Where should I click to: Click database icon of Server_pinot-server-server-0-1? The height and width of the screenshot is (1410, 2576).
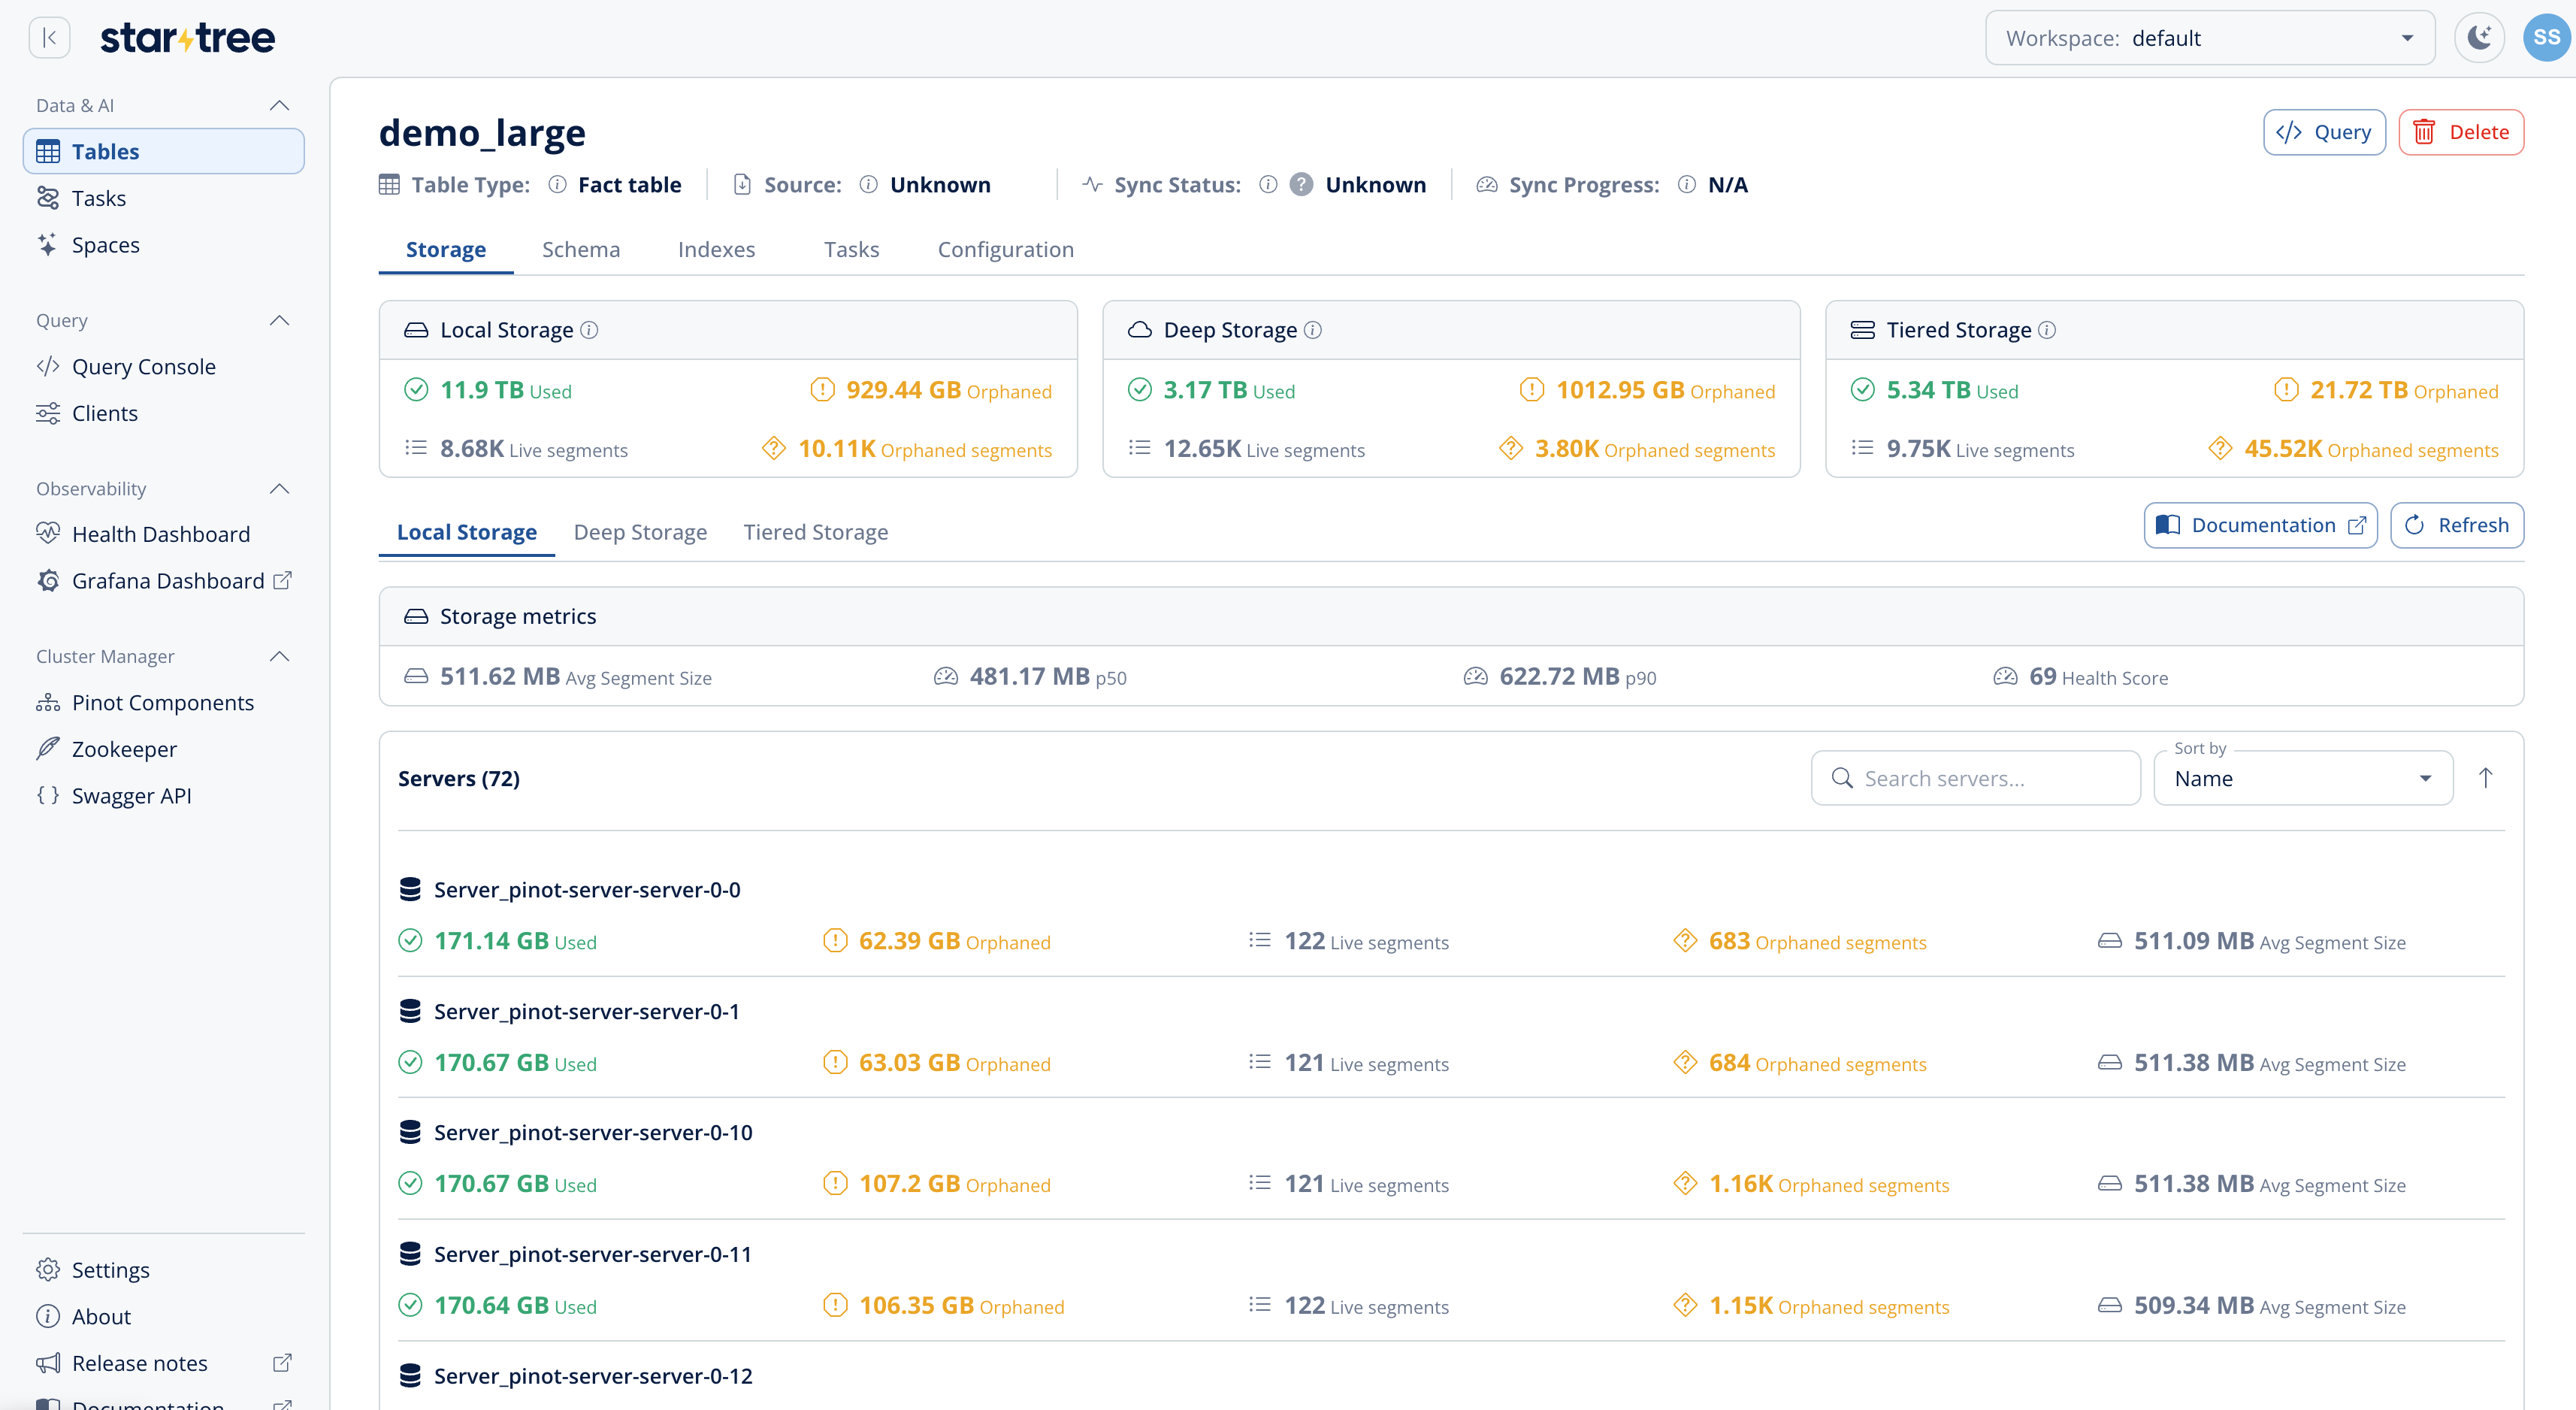point(410,1011)
